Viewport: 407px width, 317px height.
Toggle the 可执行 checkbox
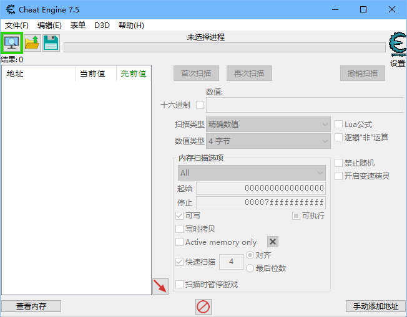(x=296, y=215)
